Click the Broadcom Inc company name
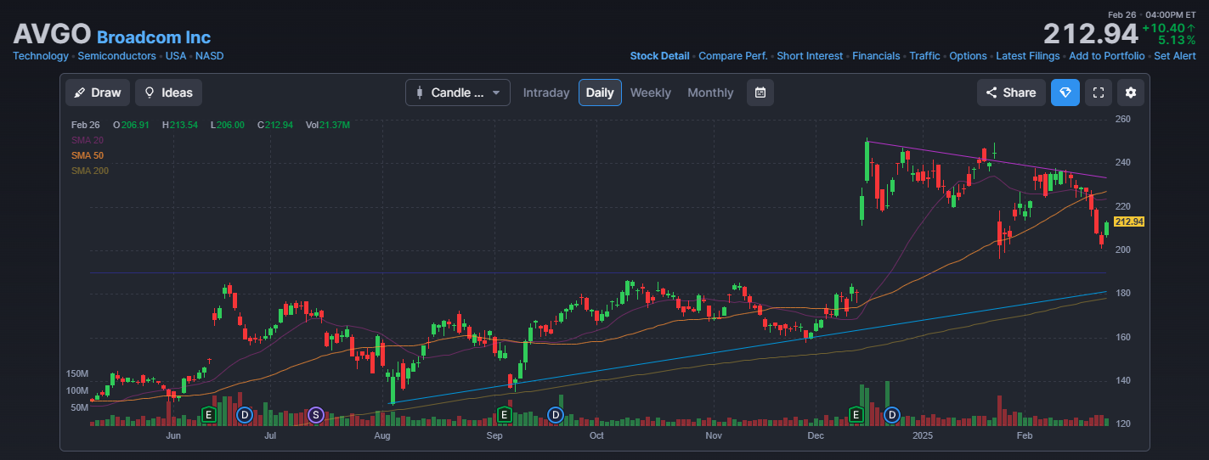Viewport: 1209px width, 460px height. coord(154,37)
